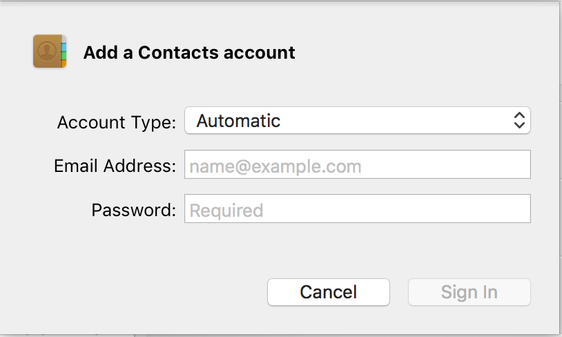This screenshot has height=337, width=562.
Task: Click the Account Type label
Action: pos(117,122)
